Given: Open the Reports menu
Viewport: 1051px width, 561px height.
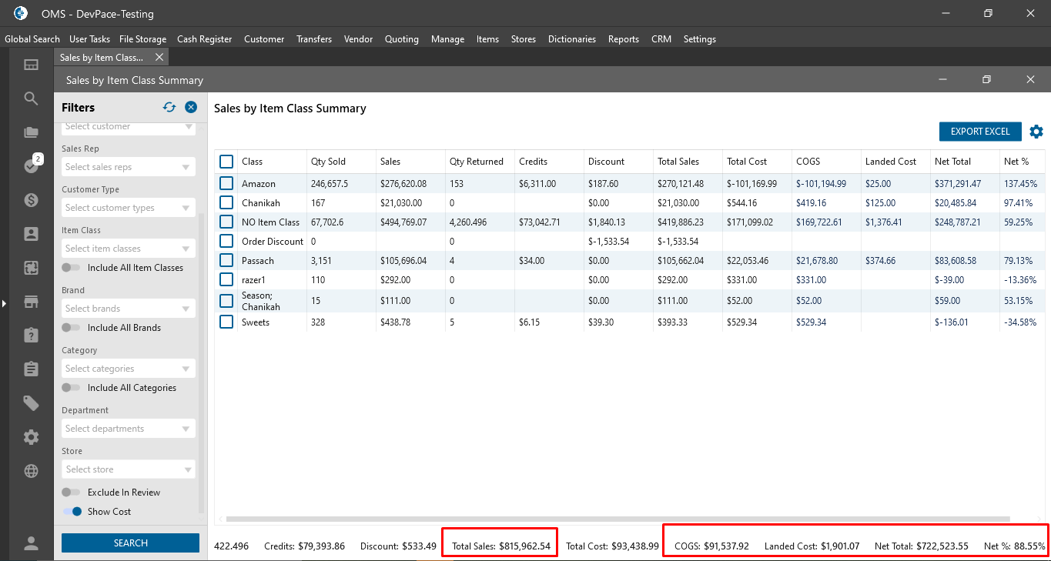Looking at the screenshot, I should click(x=623, y=39).
